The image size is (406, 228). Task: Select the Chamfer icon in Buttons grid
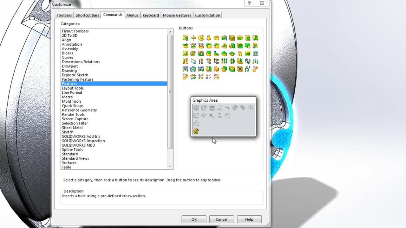tap(216, 46)
